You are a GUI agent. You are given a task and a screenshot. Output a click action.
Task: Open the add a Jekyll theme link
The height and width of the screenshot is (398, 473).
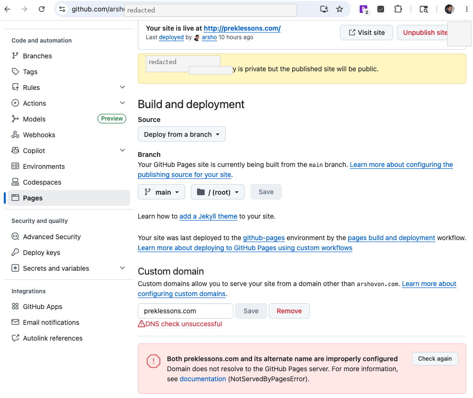point(208,216)
